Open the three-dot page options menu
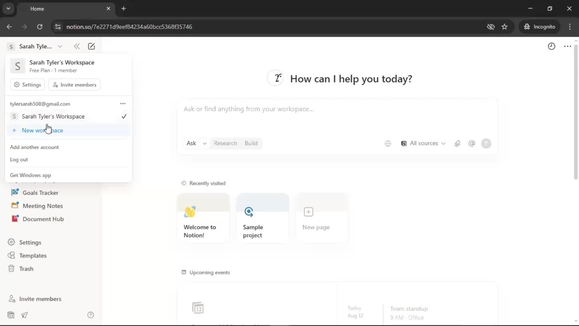 [567, 46]
